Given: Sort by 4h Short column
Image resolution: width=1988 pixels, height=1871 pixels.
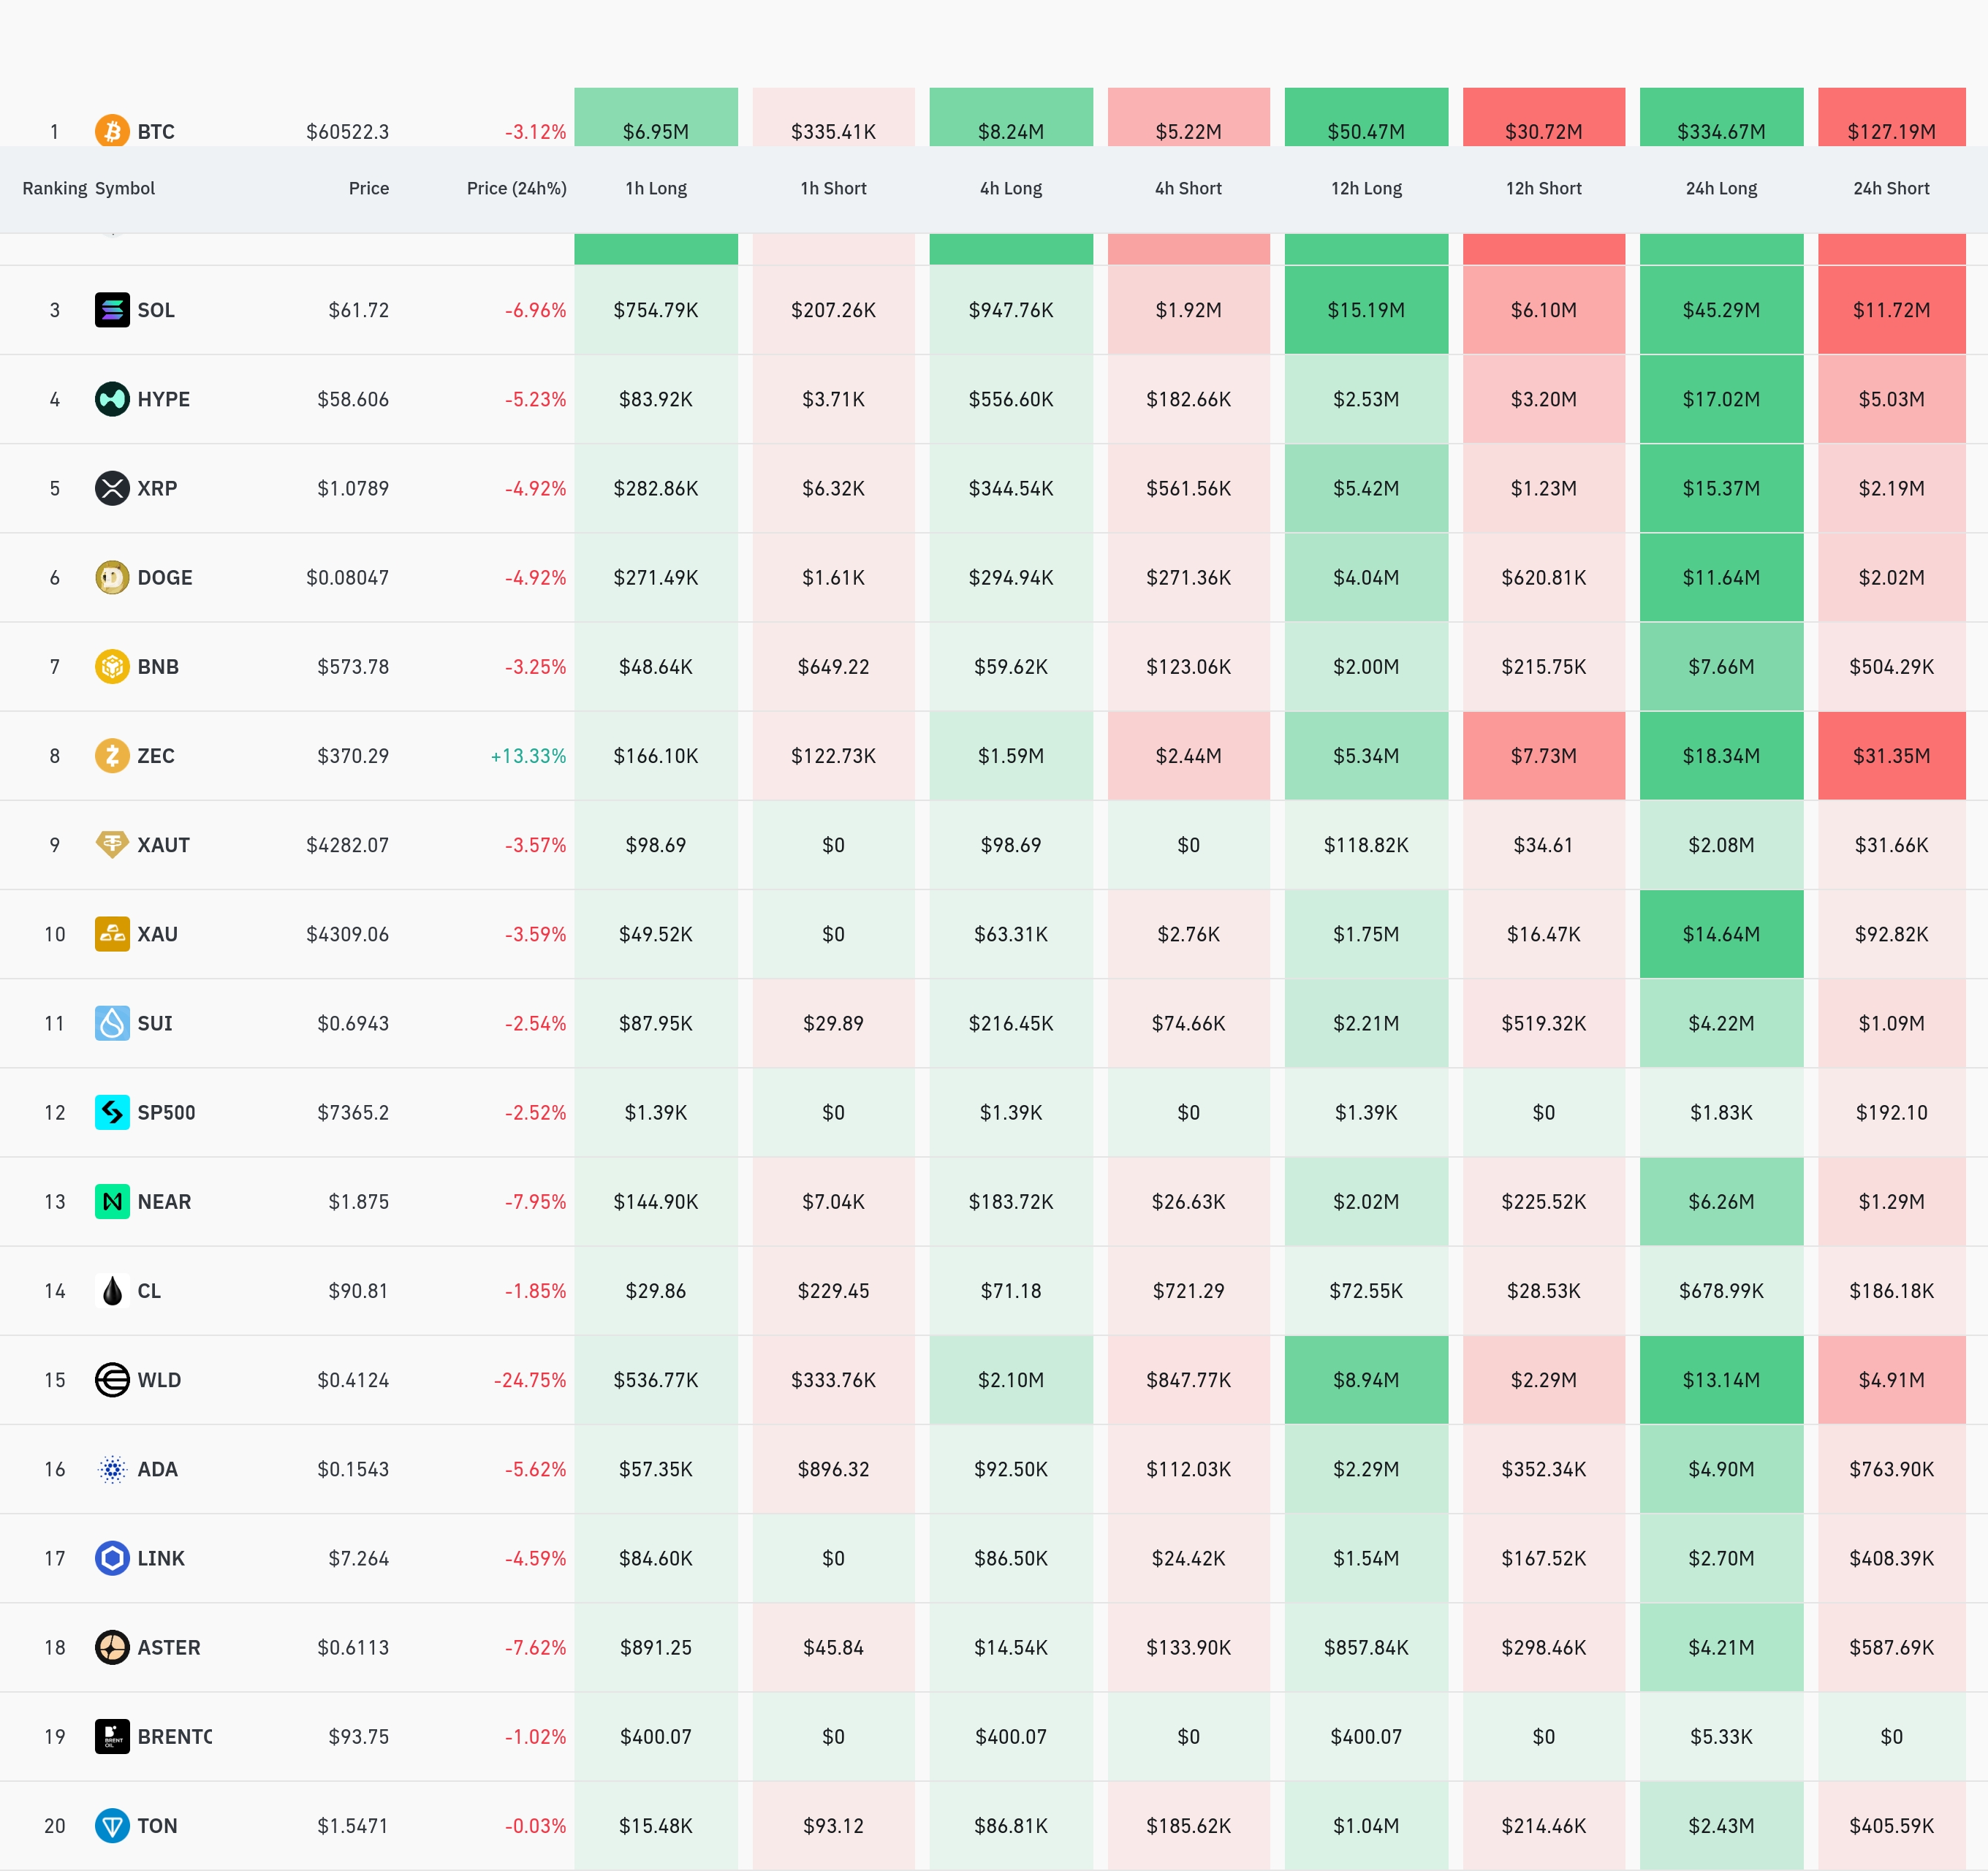Looking at the screenshot, I should click(x=1188, y=188).
